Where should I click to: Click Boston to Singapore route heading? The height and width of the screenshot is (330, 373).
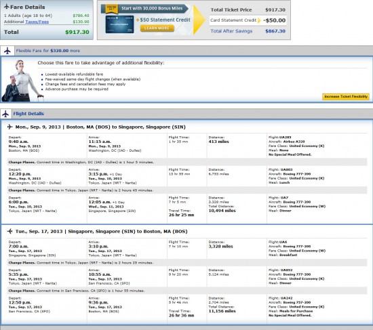100,127
